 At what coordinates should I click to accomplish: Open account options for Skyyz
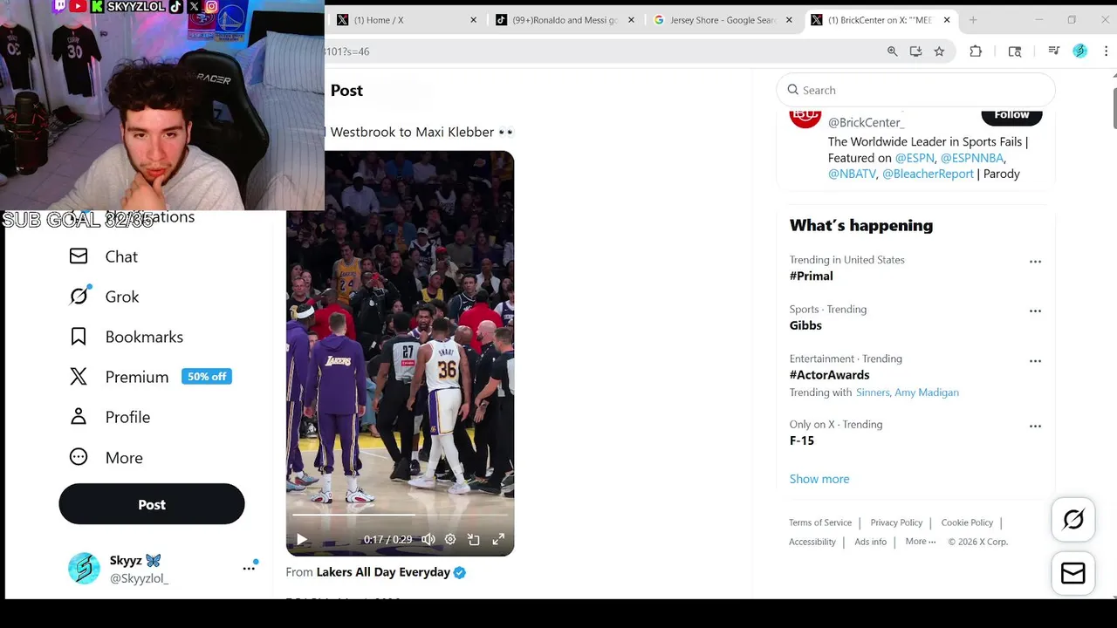[249, 568]
